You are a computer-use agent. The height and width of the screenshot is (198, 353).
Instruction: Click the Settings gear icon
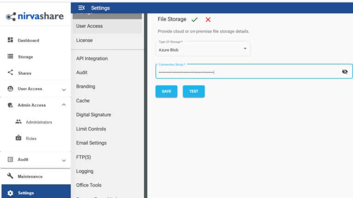pos(11,193)
